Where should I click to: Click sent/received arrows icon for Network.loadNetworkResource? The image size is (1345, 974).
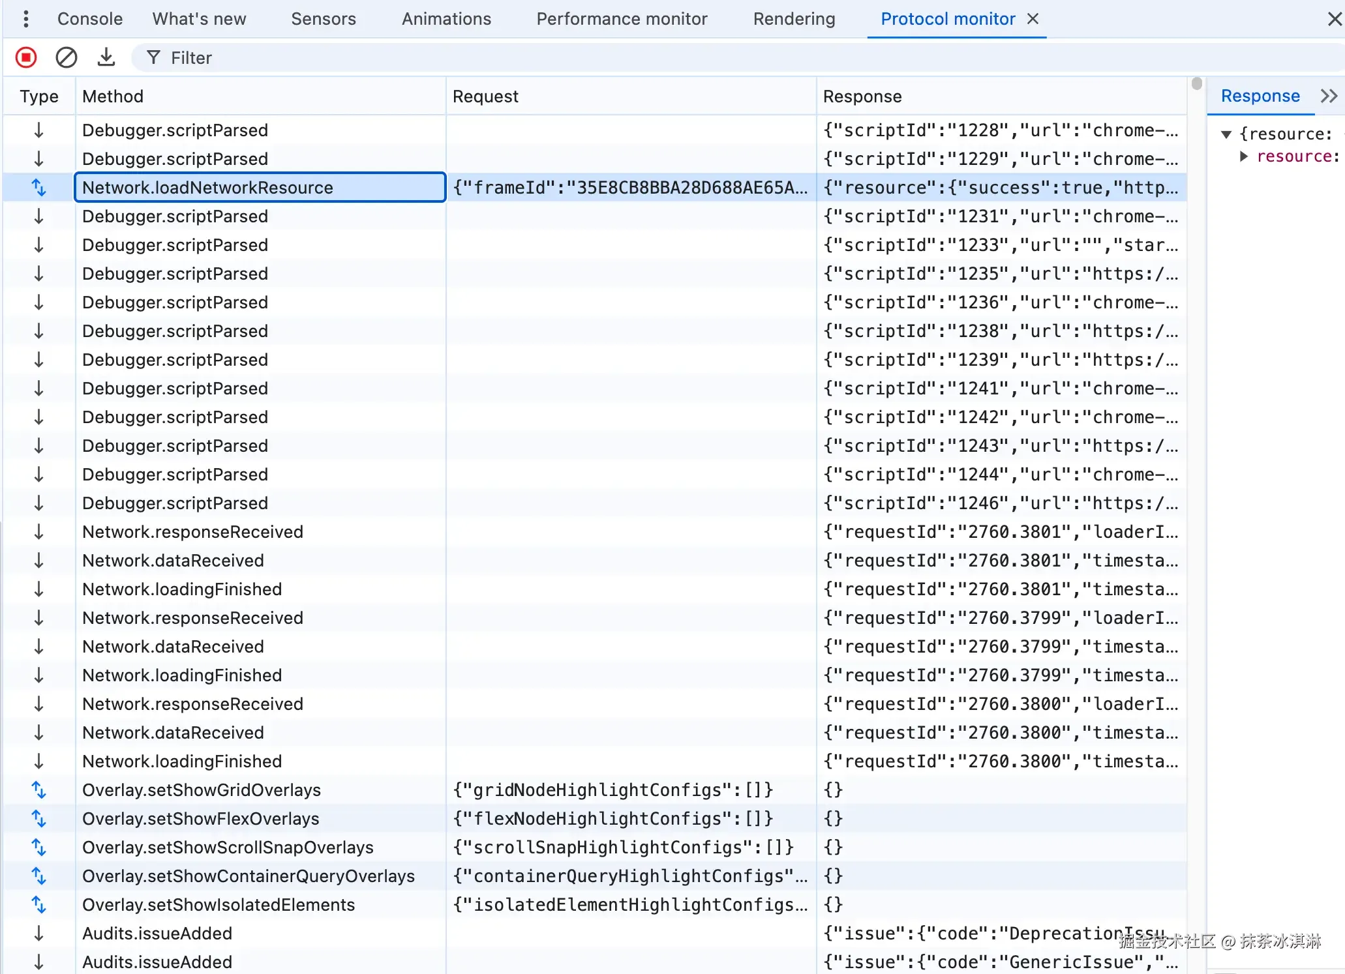(39, 188)
